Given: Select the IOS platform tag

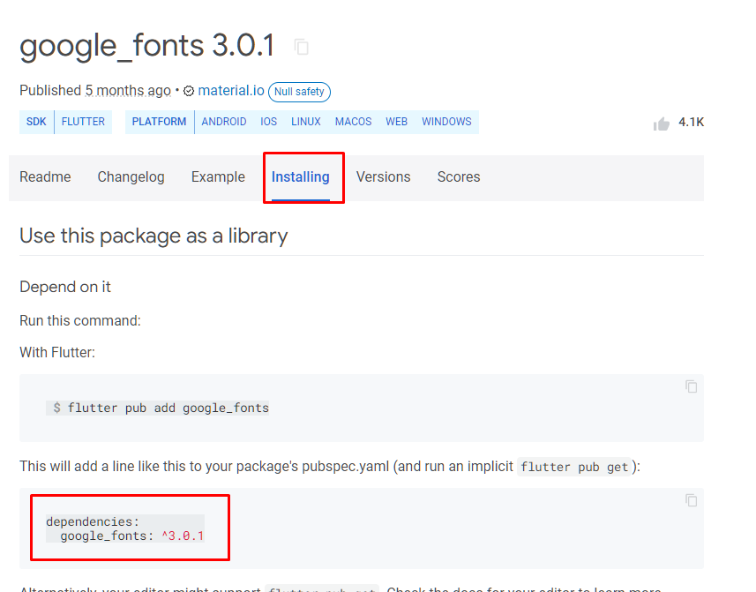Looking at the screenshot, I should (x=268, y=122).
